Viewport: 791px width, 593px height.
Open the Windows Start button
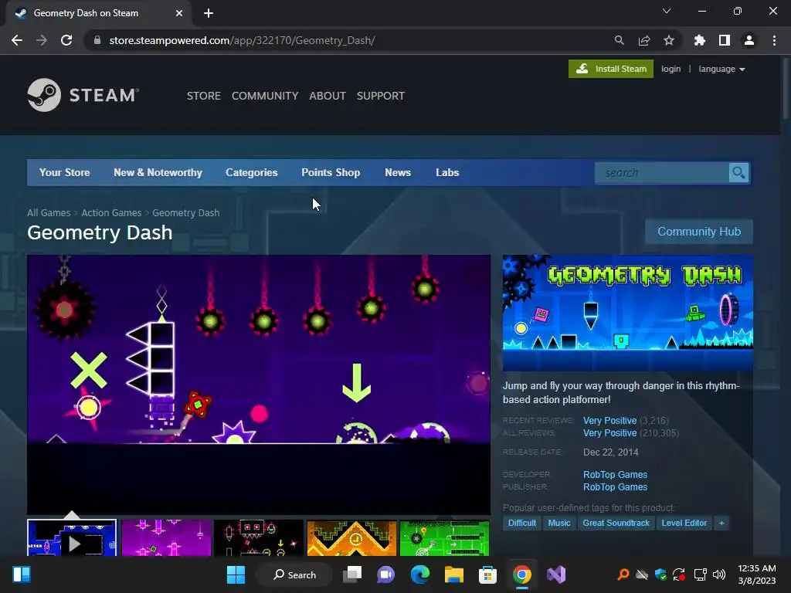[x=236, y=574]
